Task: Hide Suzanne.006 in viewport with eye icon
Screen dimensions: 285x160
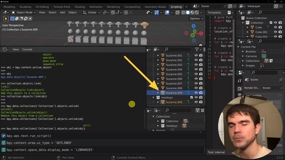Action: [196, 79]
